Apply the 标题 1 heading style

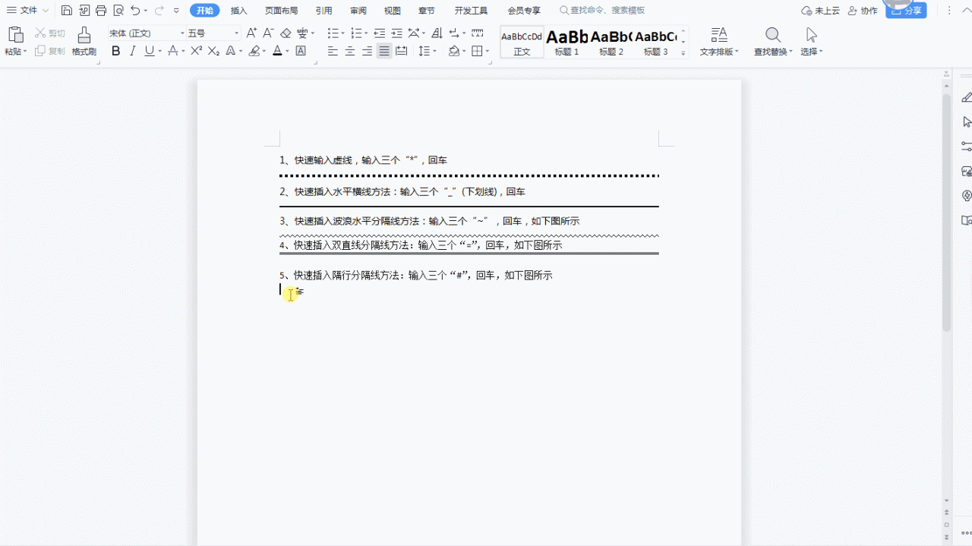point(566,42)
